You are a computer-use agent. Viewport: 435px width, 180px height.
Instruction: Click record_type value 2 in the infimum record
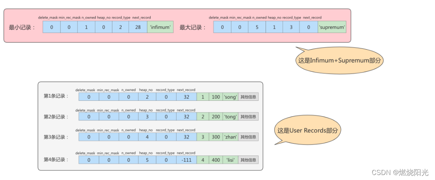point(121,27)
